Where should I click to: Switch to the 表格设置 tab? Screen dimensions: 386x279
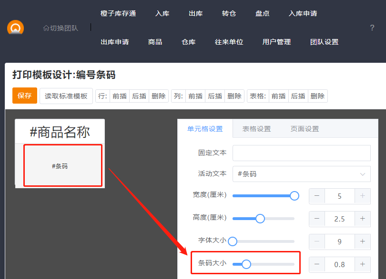tap(256, 129)
